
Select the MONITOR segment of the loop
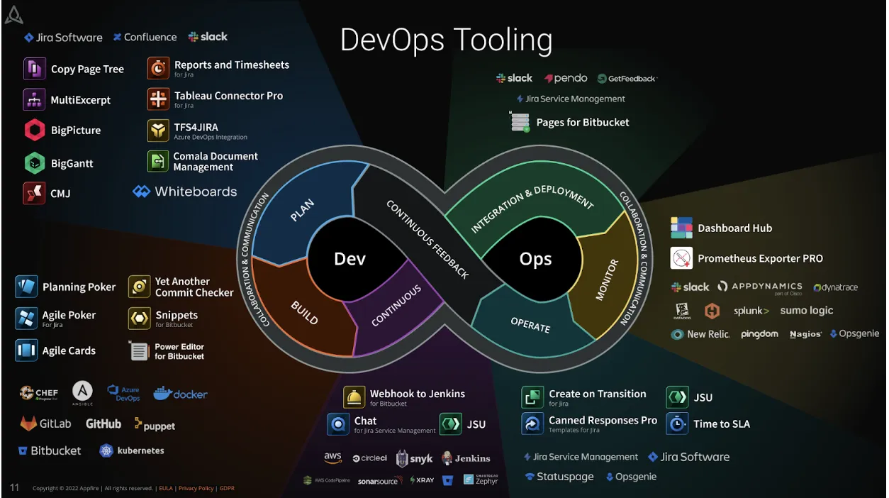pos(605,280)
